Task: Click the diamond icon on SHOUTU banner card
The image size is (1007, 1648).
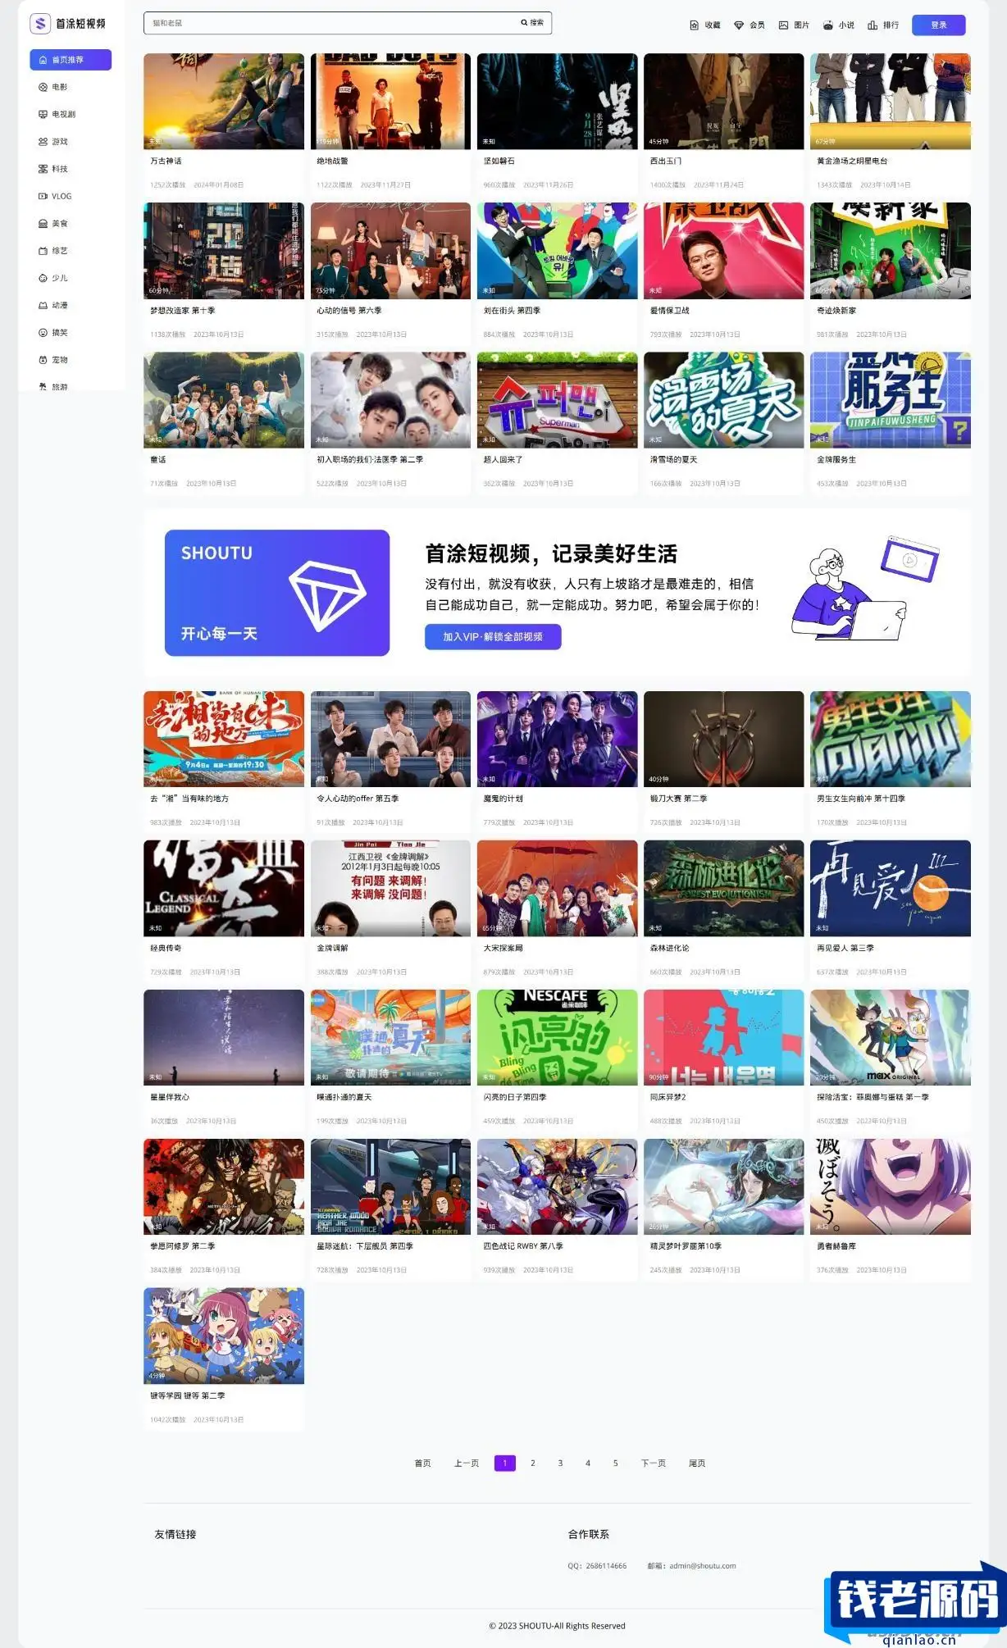Action: click(x=327, y=596)
